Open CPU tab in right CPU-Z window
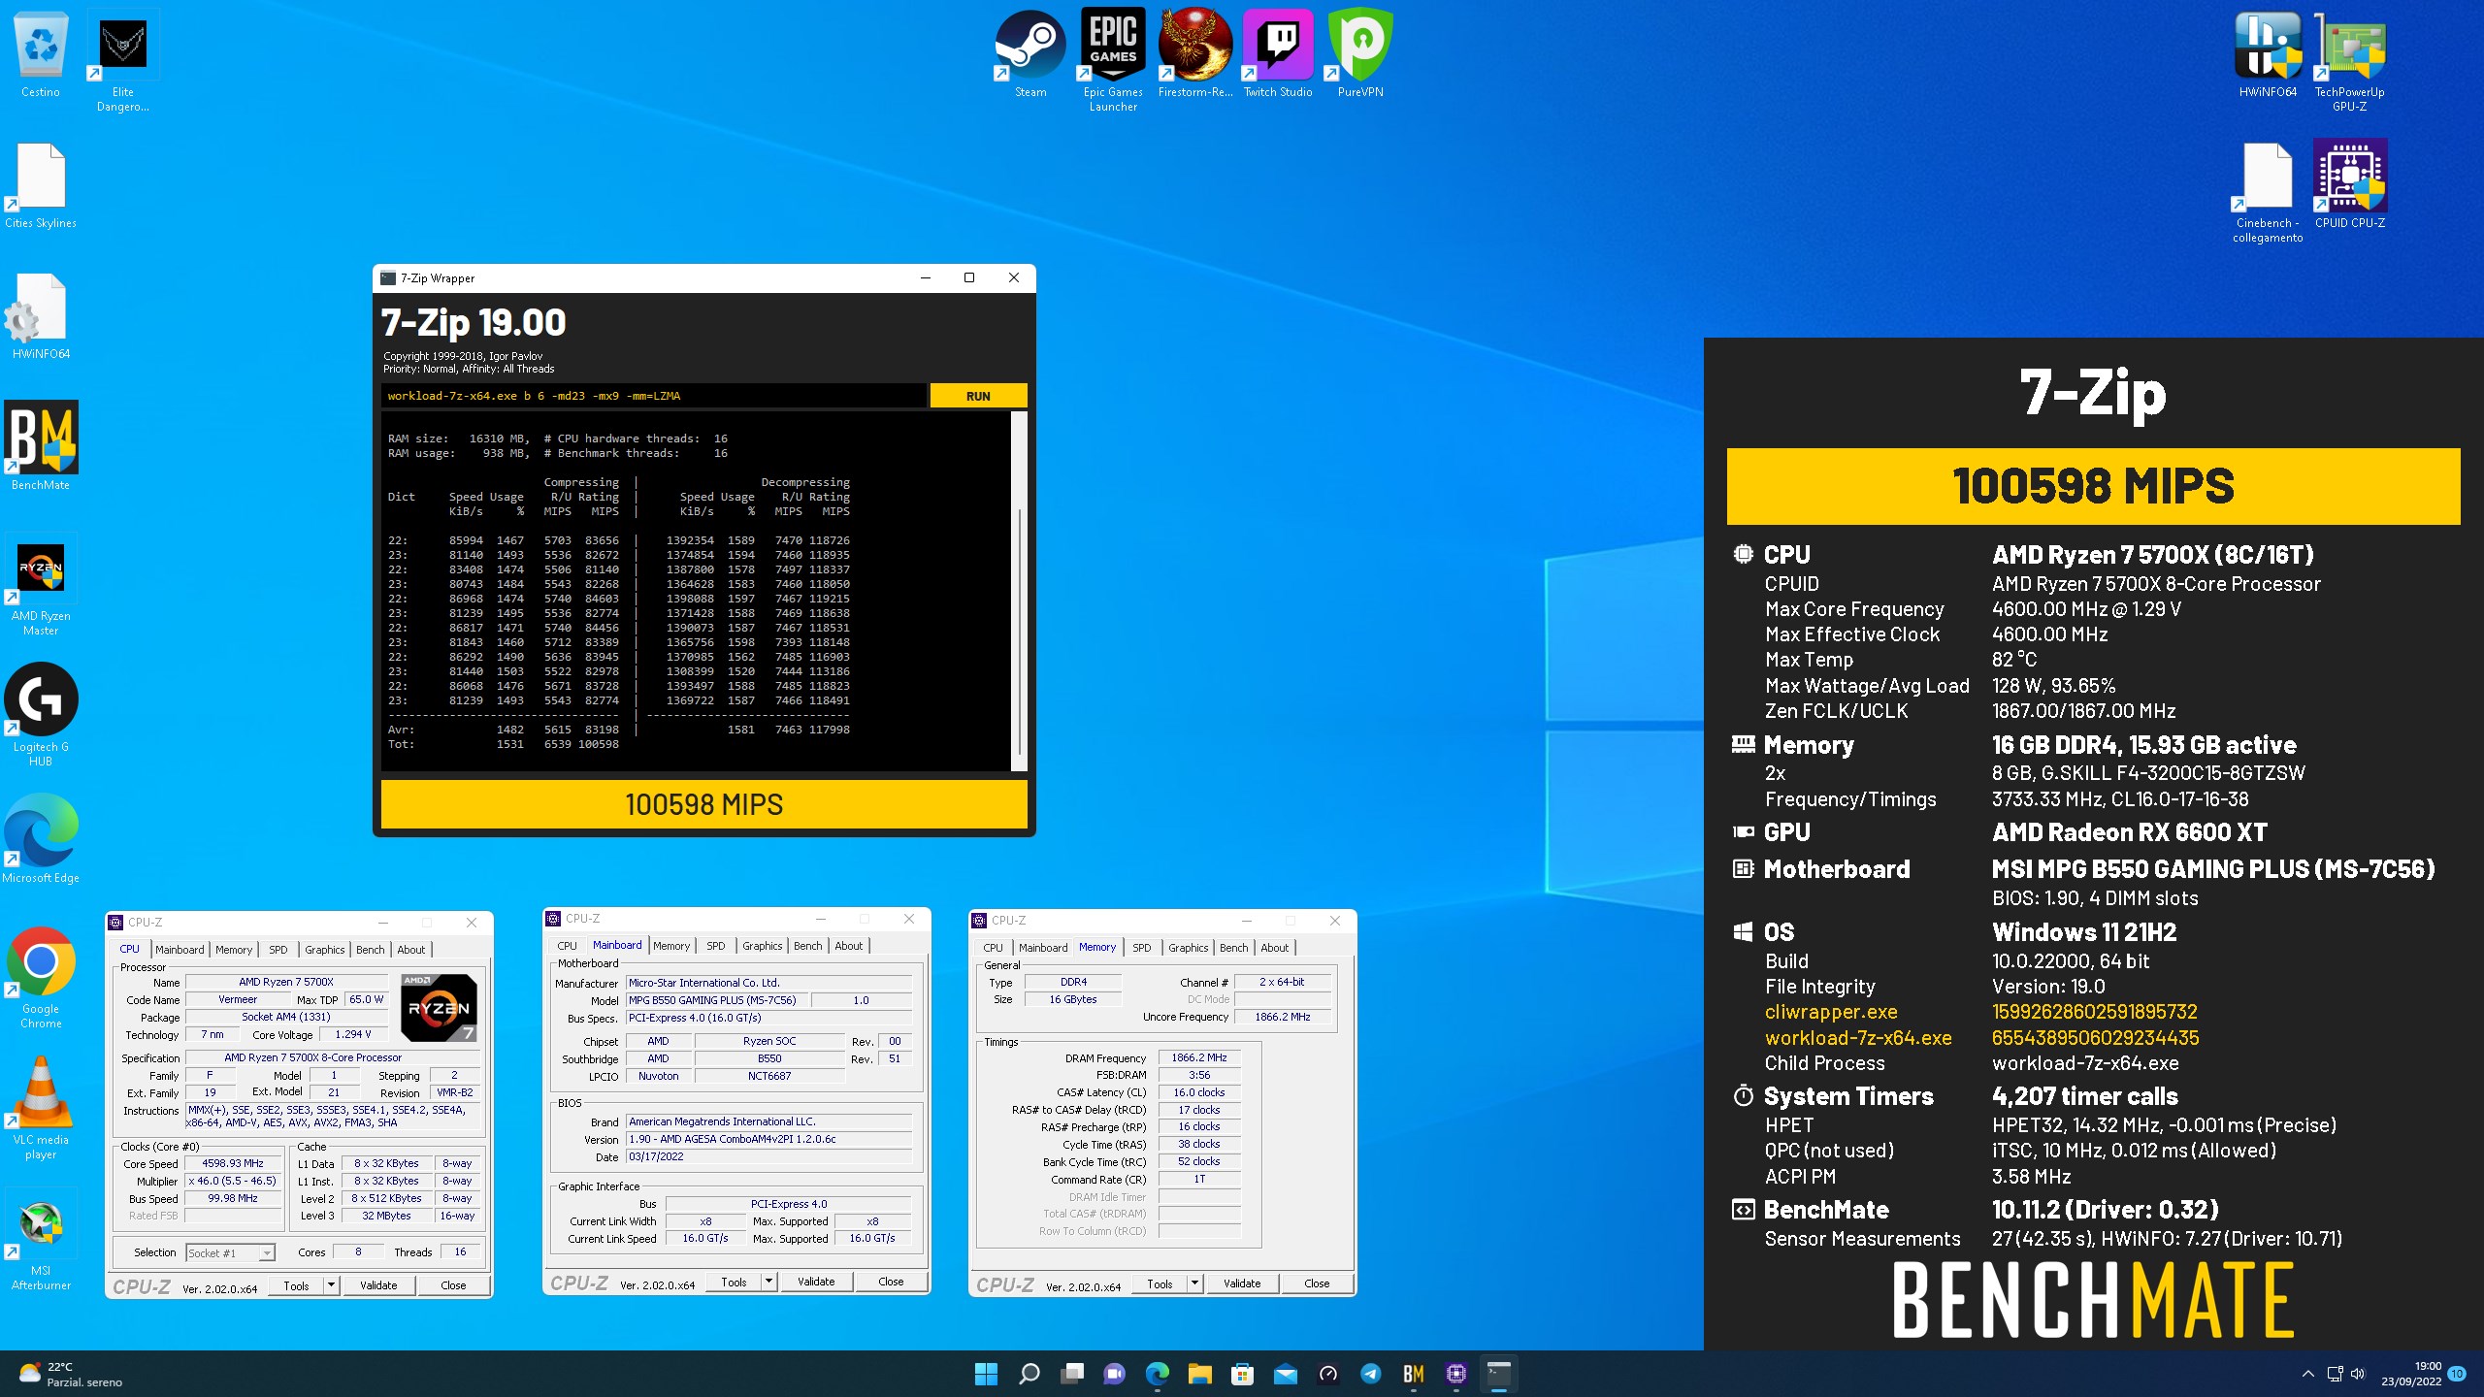Viewport: 2484px width, 1397px height. click(x=993, y=948)
